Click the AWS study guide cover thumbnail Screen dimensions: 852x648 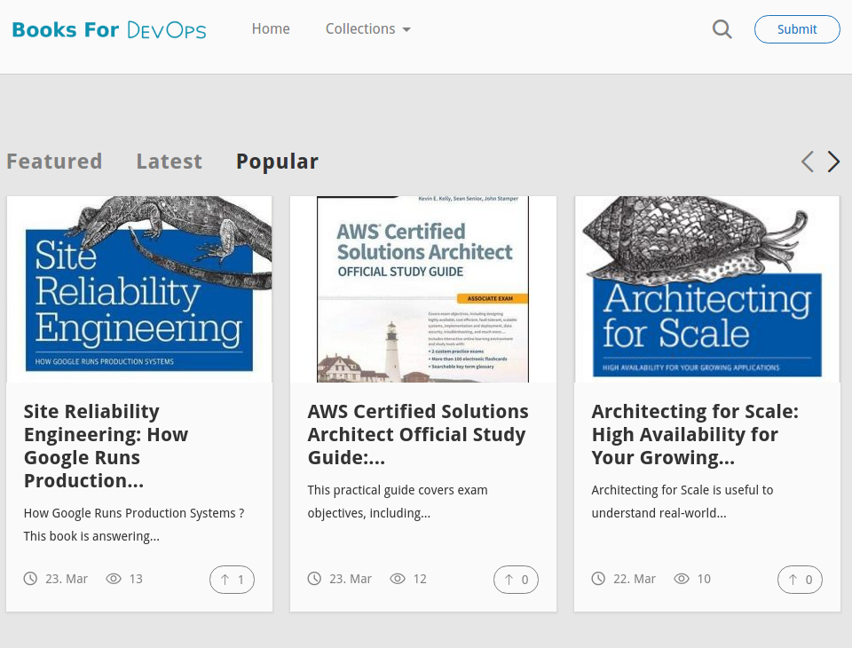click(423, 288)
